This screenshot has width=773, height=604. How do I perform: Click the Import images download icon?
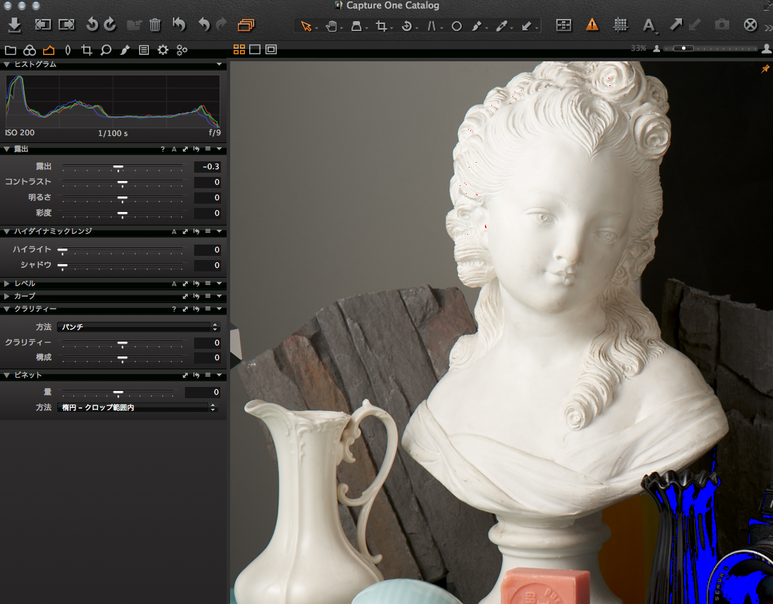15,25
